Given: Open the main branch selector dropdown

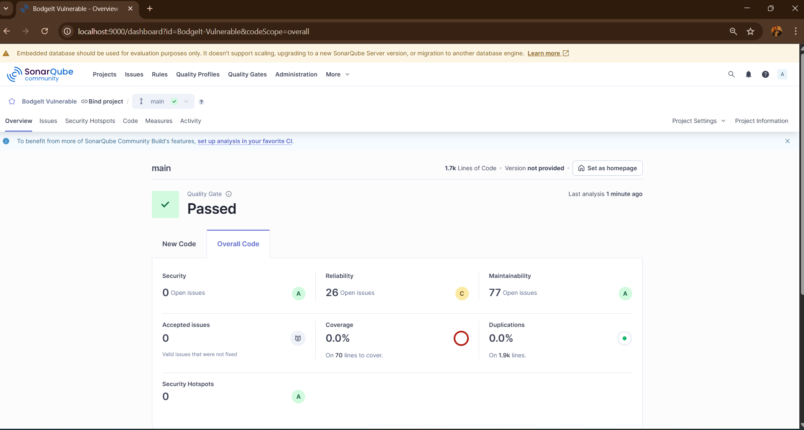Looking at the screenshot, I should [163, 101].
